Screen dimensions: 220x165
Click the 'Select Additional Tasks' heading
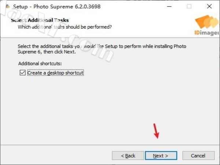point(40,20)
